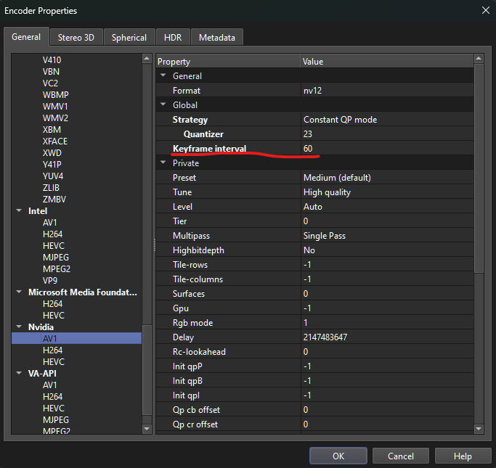Open the Spherical tab
The image size is (496, 468).
pyautogui.click(x=129, y=37)
